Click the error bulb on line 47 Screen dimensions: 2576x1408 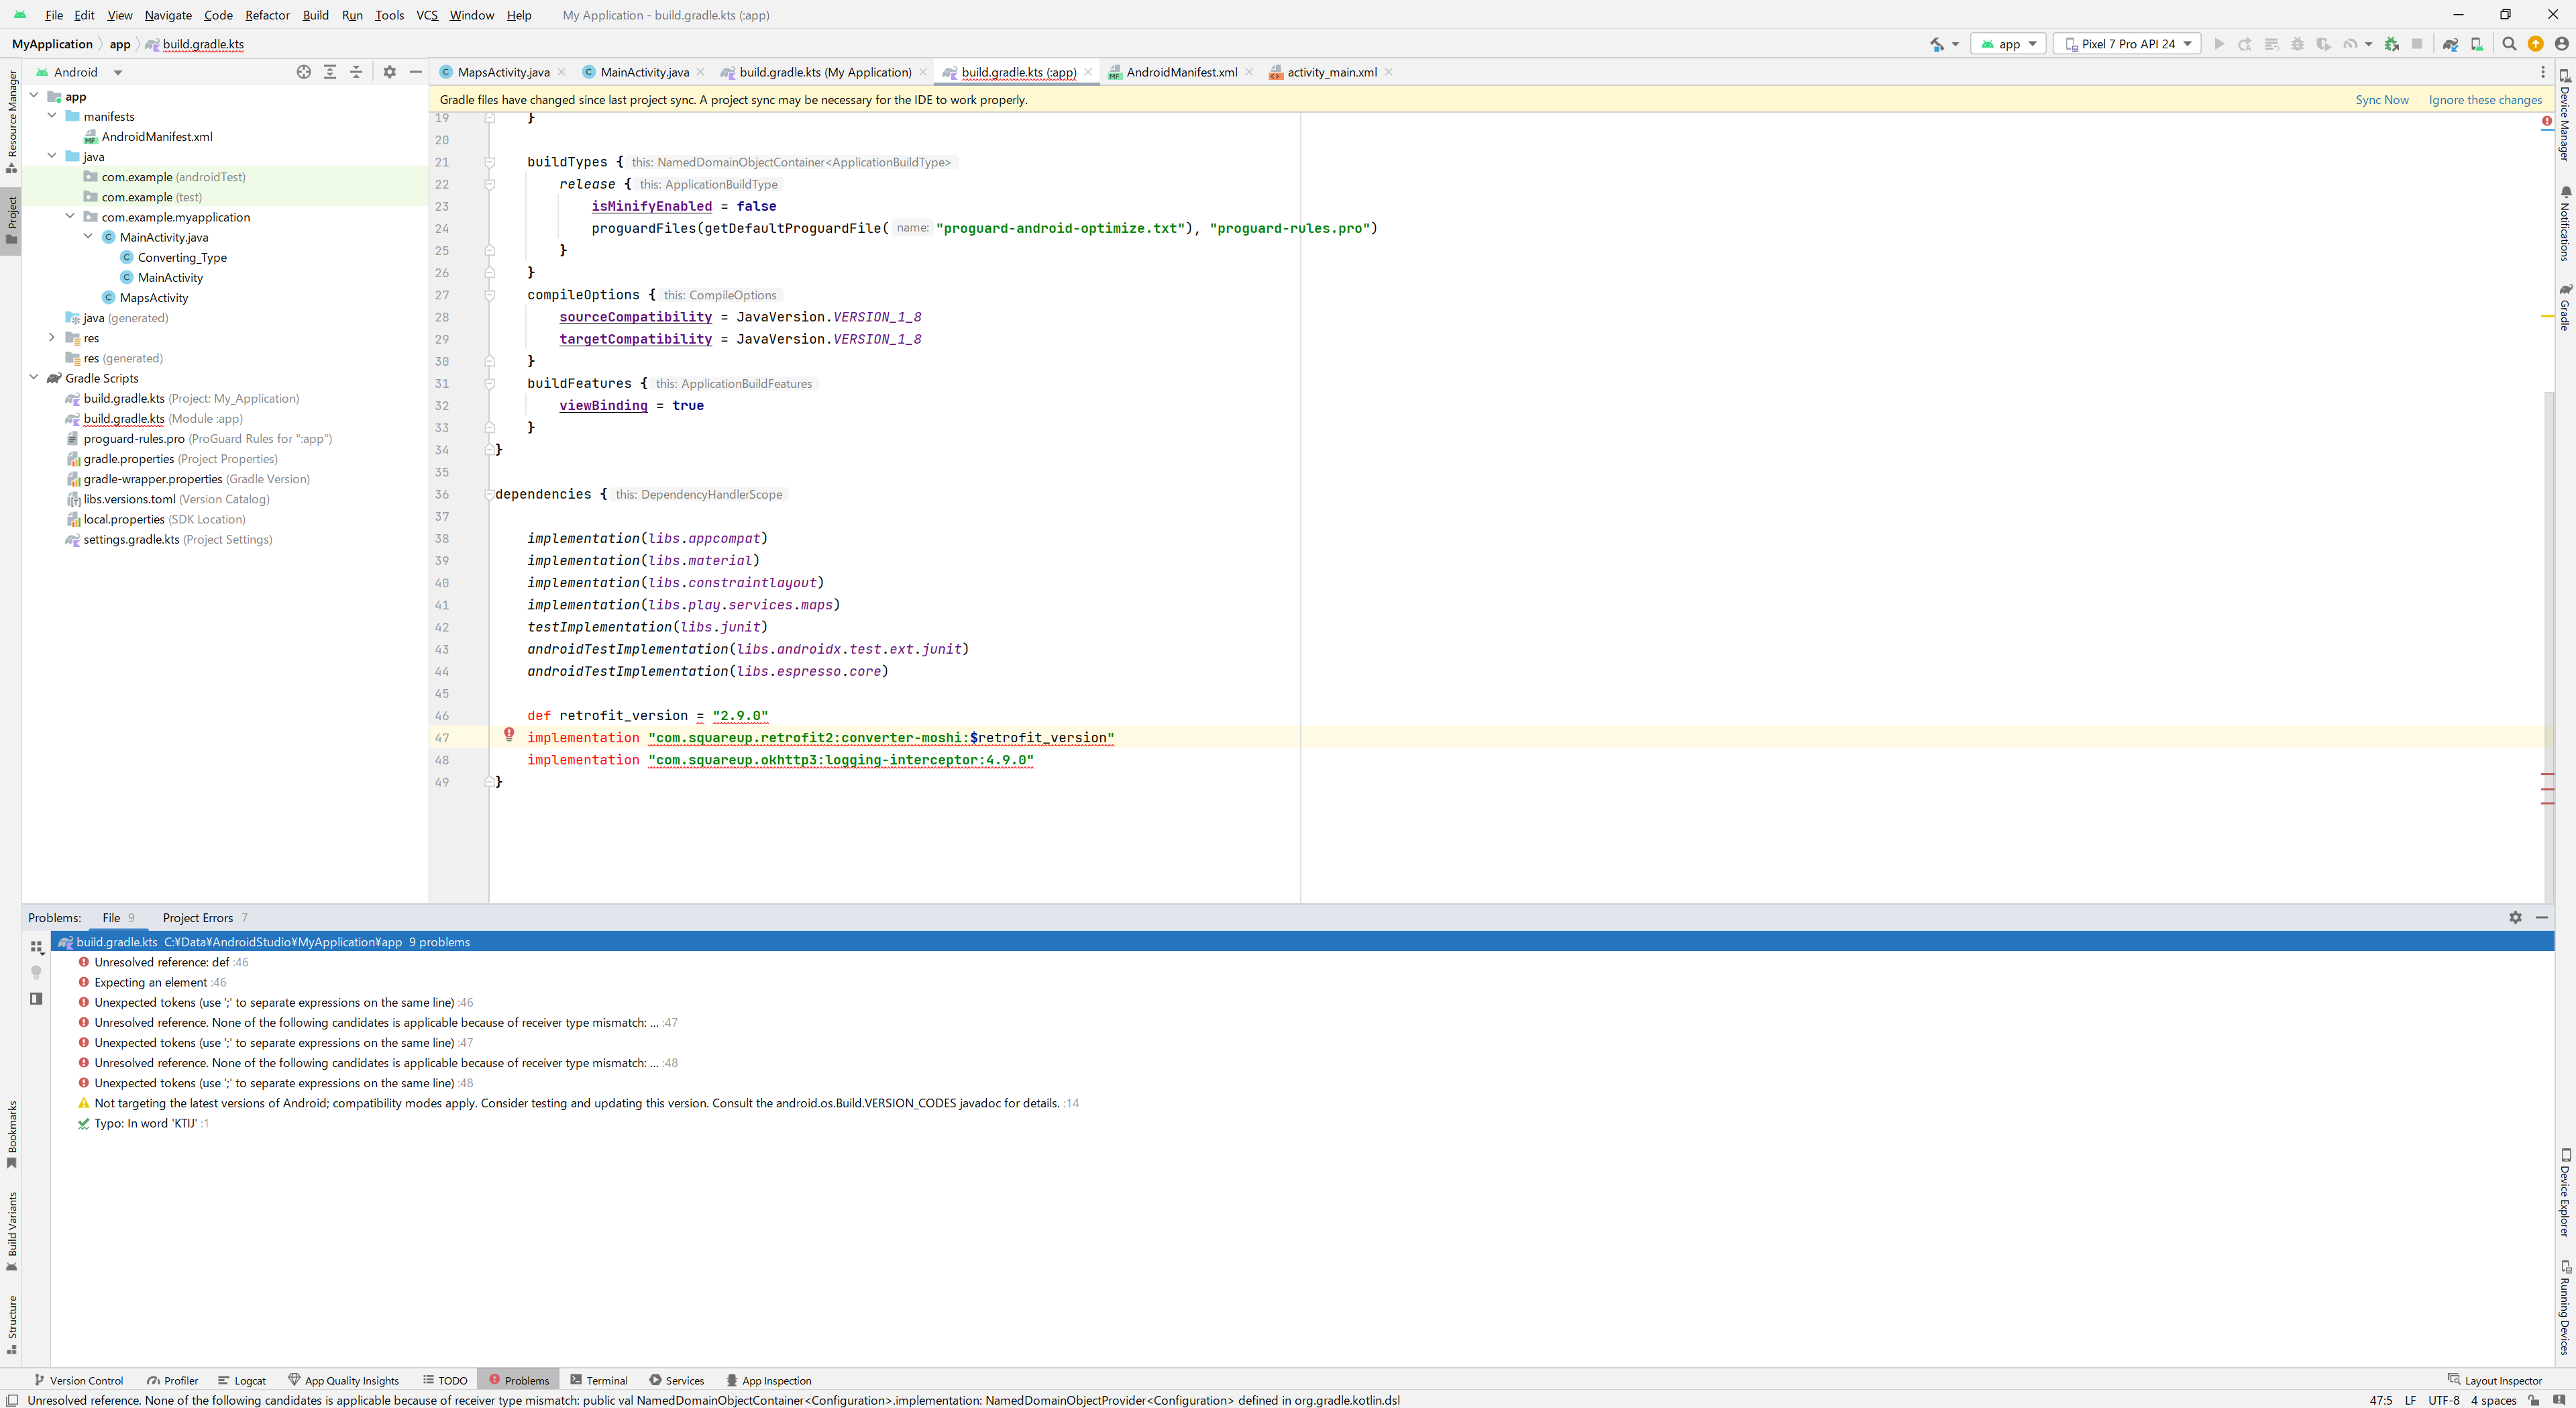pyautogui.click(x=509, y=736)
